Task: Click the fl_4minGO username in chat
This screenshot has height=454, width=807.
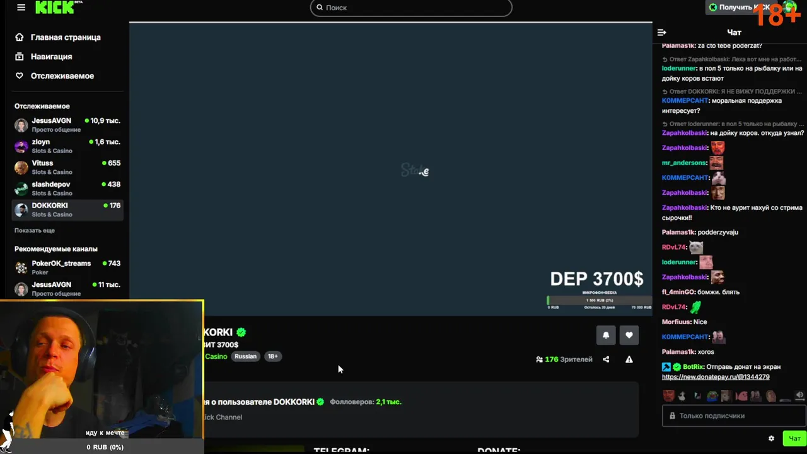Action: pyautogui.click(x=678, y=292)
